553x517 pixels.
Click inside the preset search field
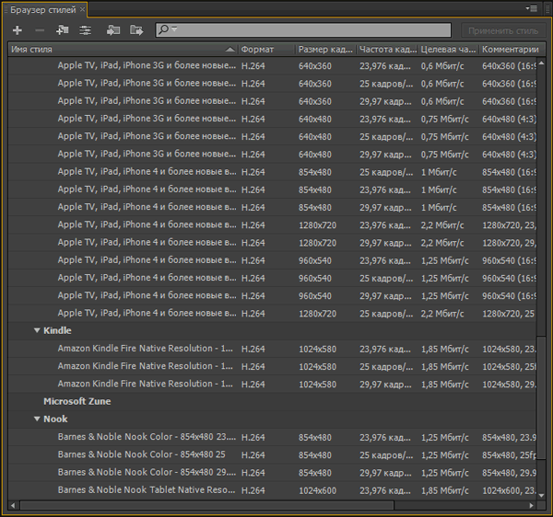coord(303,30)
